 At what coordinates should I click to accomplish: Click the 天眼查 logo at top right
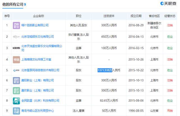click(x=168, y=3)
